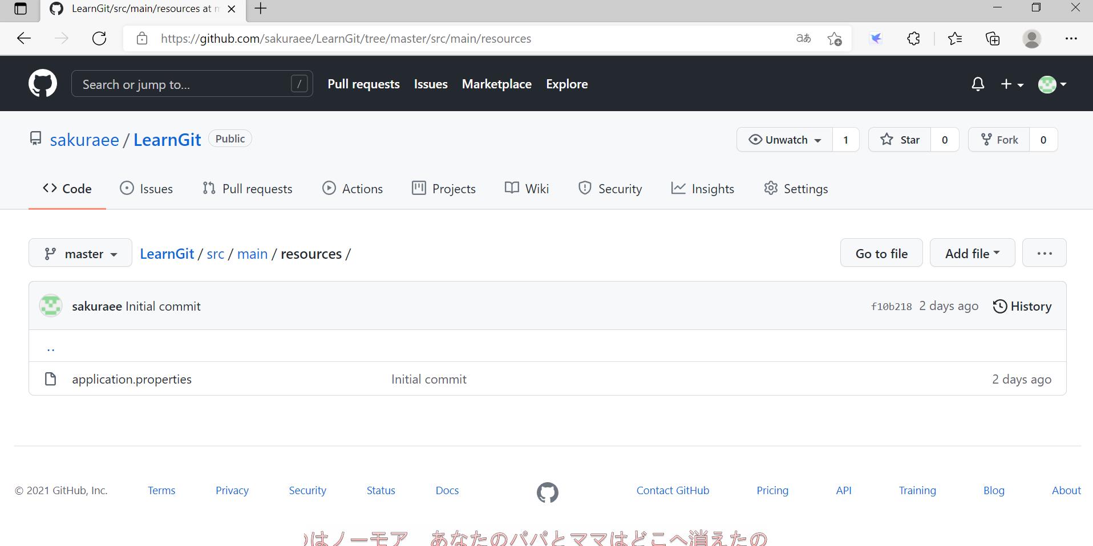1093x546 pixels.
Task: Click sakuraee commit author avatar
Action: point(51,305)
